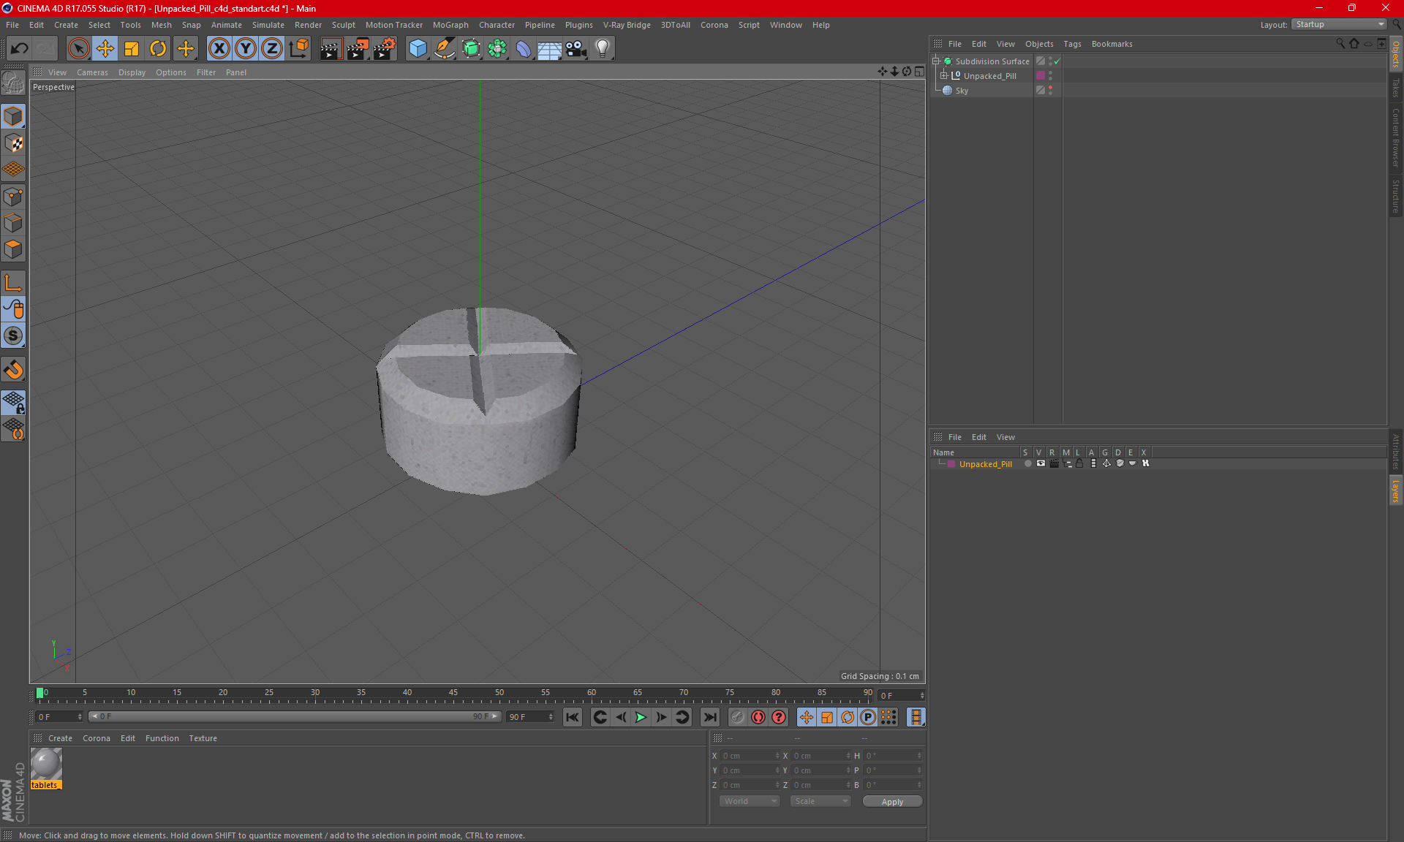Click Make Editable icon in left palette
Screen dimensions: 1404x842
tap(13, 84)
